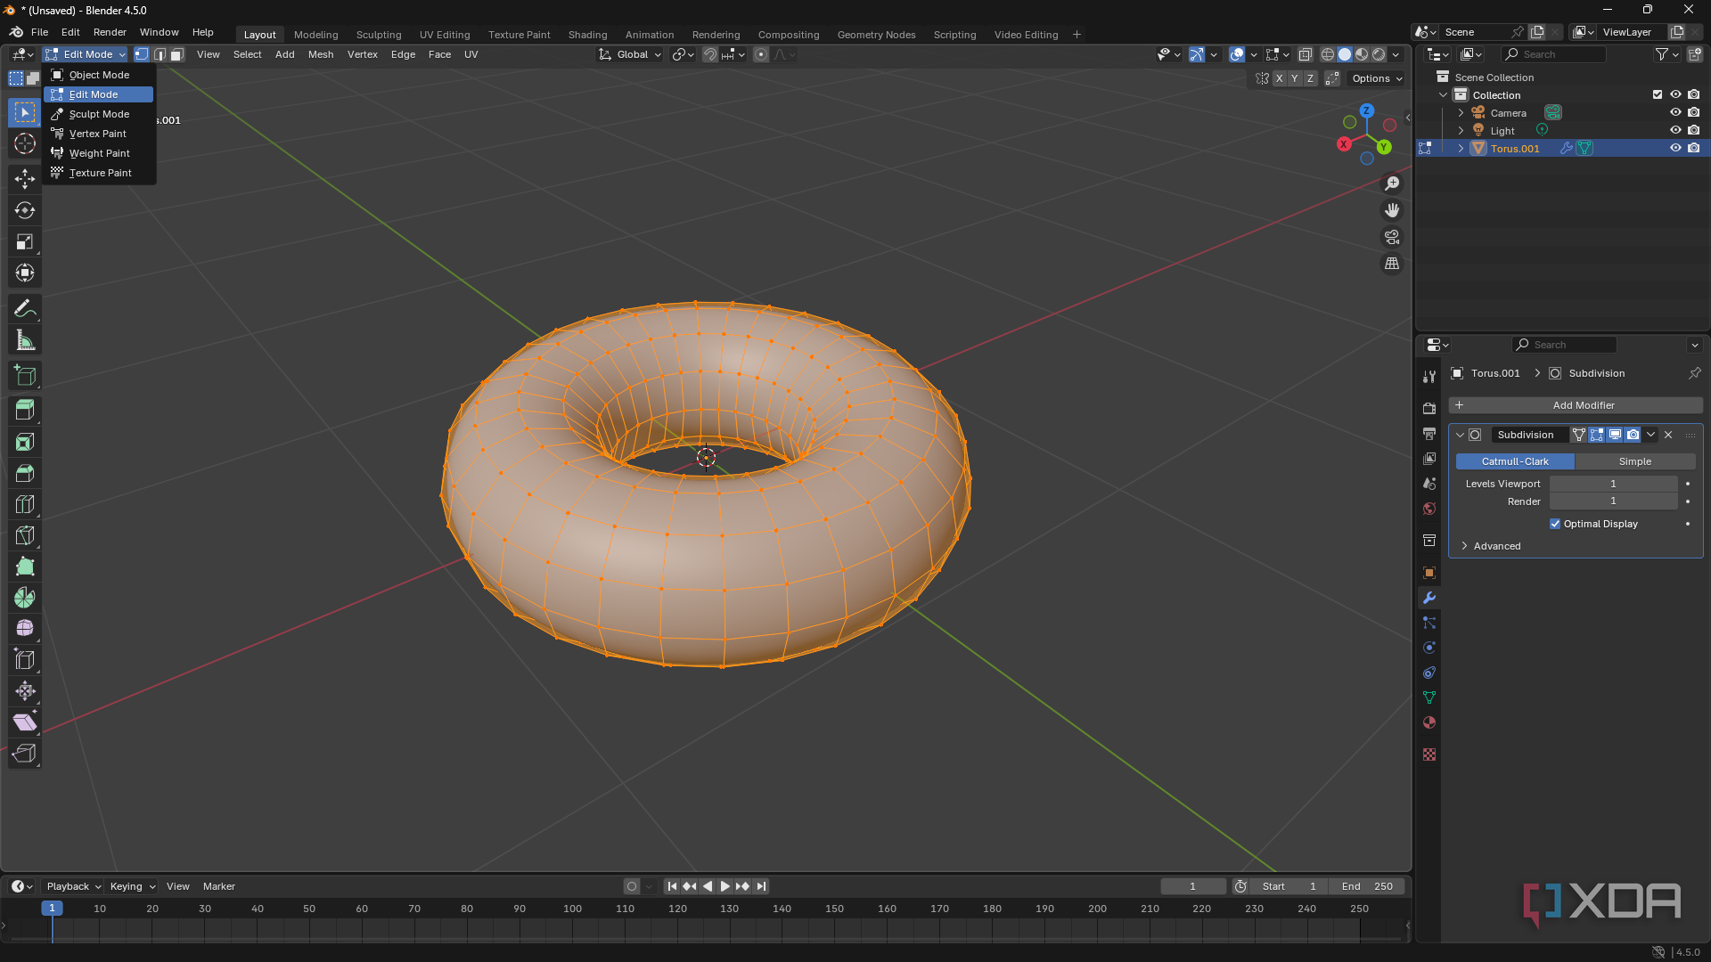Switch to the Shading workspace tab
This screenshot has height=962, width=1711.
tap(587, 35)
